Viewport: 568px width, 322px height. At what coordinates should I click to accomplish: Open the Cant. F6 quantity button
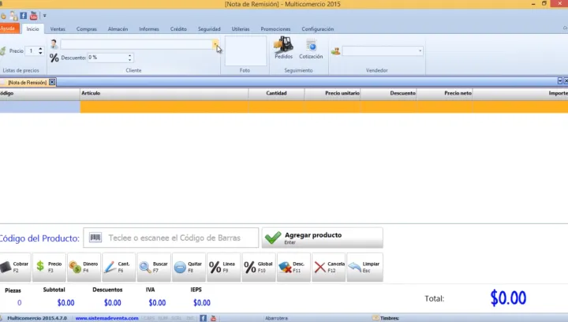coord(118,268)
